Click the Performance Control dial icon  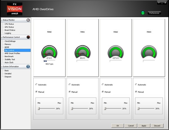click(28, 37)
